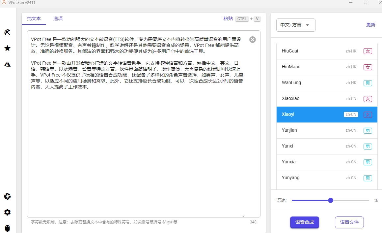This screenshot has height=233, width=382.
Task: Click the CTRL key hint
Action: [242, 19]
